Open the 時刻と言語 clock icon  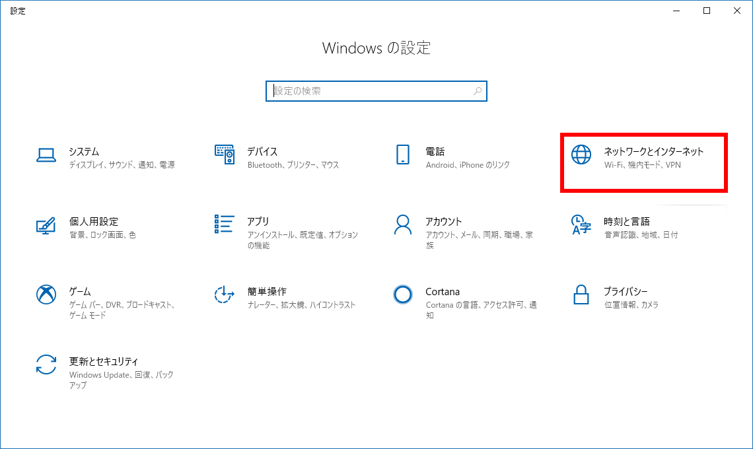click(581, 224)
